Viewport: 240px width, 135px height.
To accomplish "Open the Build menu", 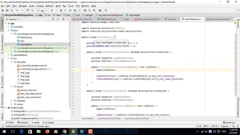I will tap(58, 6).
